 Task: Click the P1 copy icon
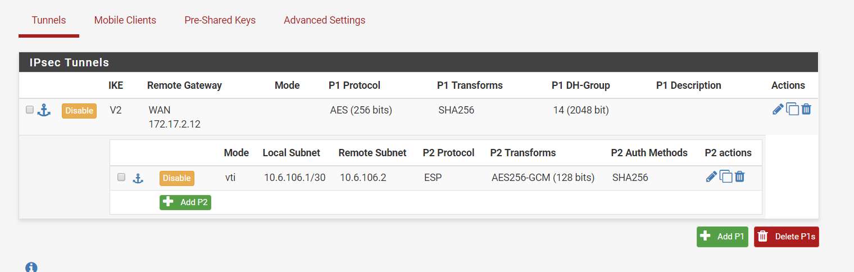tap(792, 110)
